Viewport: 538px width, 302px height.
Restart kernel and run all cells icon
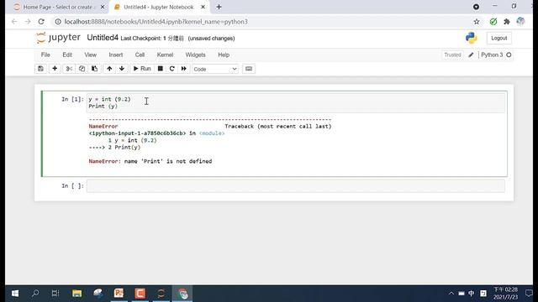[184, 69]
